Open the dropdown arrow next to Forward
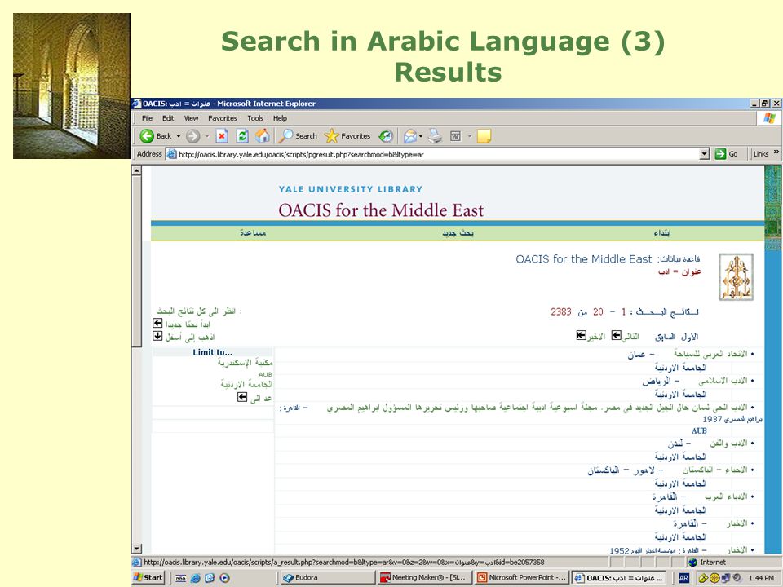Viewport: 783px width, 587px height. point(206,136)
